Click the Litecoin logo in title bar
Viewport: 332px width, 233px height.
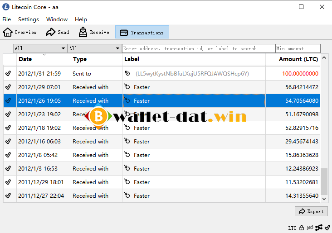tap(6, 7)
